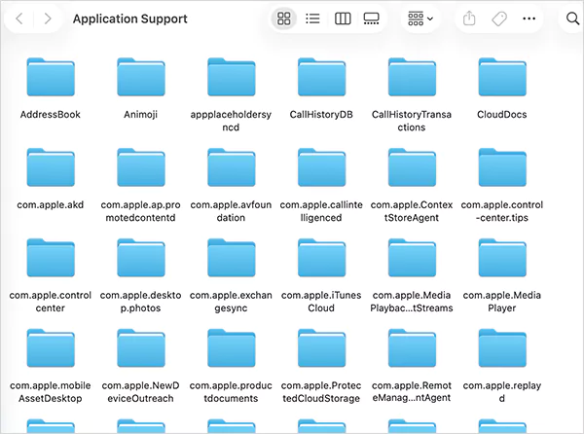584x434 pixels.
Task: Select the CallHistoryTransactions folder icon
Action: 412,77
